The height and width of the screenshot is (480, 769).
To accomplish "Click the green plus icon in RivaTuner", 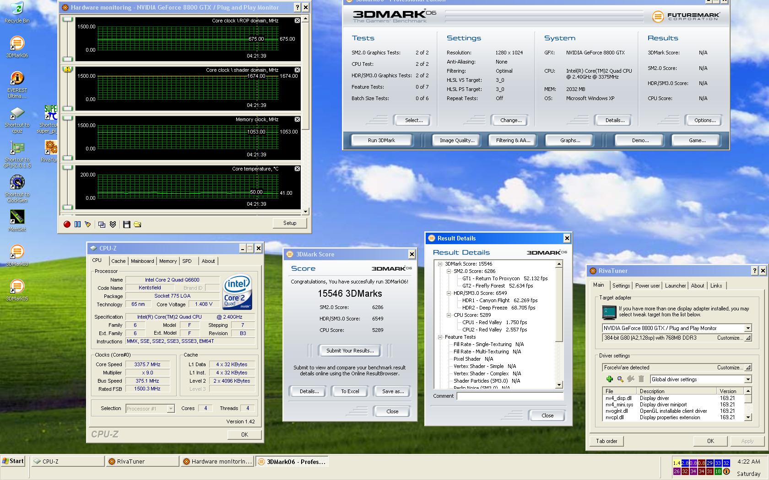I will [609, 379].
